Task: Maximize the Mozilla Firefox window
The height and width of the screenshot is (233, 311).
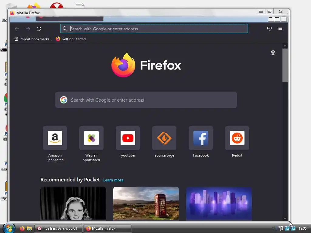Action: 269,12
